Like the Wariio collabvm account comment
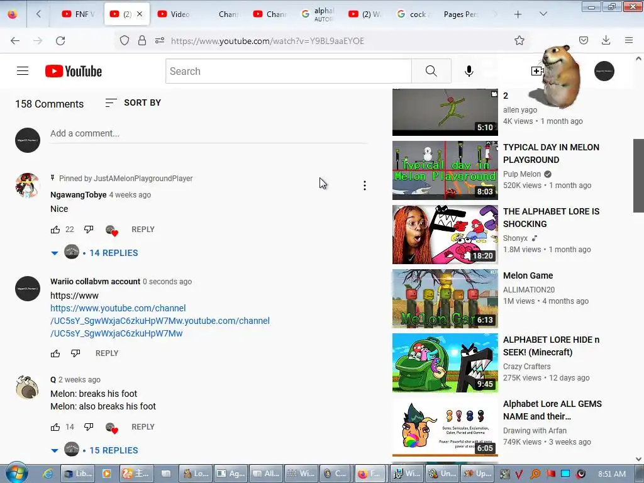 pos(55,353)
